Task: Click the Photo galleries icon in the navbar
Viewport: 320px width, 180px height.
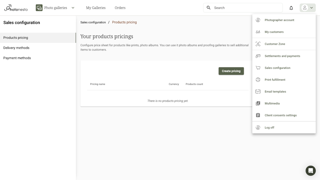Action: 39,8
